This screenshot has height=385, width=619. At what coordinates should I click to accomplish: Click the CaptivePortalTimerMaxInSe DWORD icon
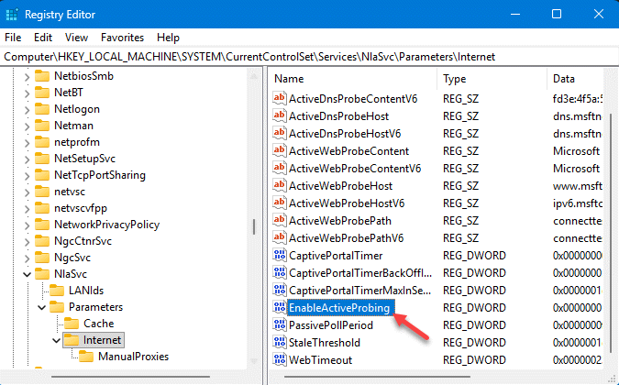(279, 290)
